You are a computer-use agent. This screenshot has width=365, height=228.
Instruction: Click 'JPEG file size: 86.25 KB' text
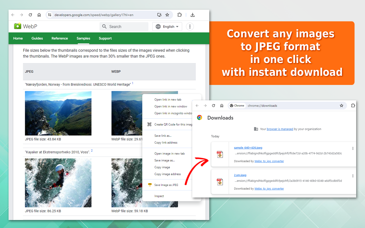pyautogui.click(x=43, y=211)
